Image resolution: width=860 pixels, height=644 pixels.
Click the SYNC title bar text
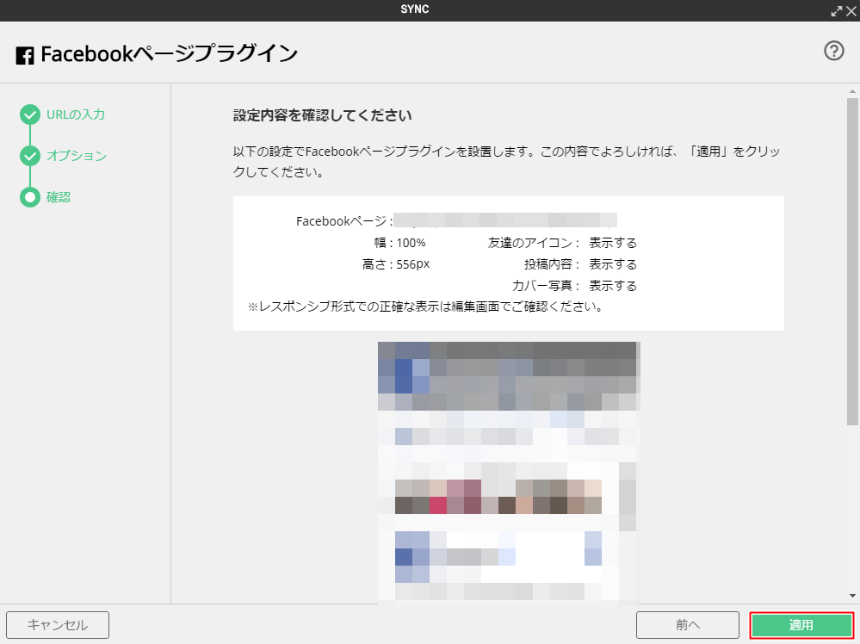pyautogui.click(x=415, y=9)
